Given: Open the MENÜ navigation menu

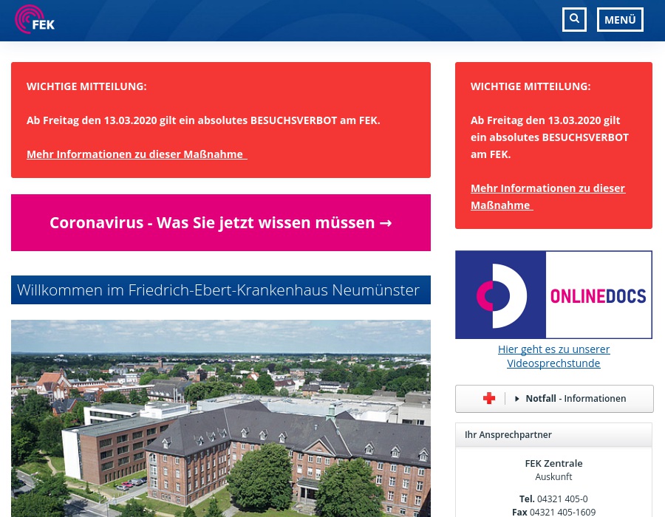Looking at the screenshot, I should [620, 20].
